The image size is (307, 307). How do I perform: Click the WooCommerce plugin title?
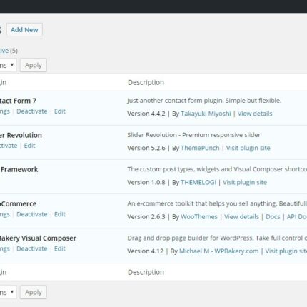[x=18, y=204]
